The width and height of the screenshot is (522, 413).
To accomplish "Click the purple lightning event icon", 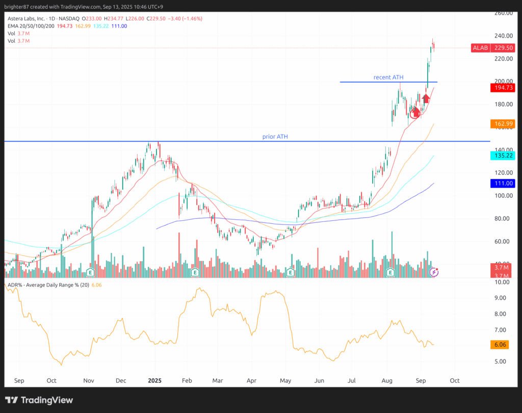I will [433, 272].
